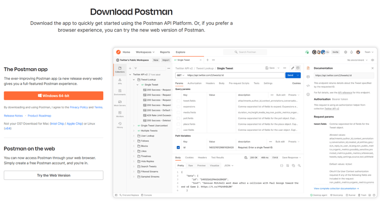Screen dimensions: 380x202
Task: Check the place.fields query param checkbox
Action: (178, 124)
